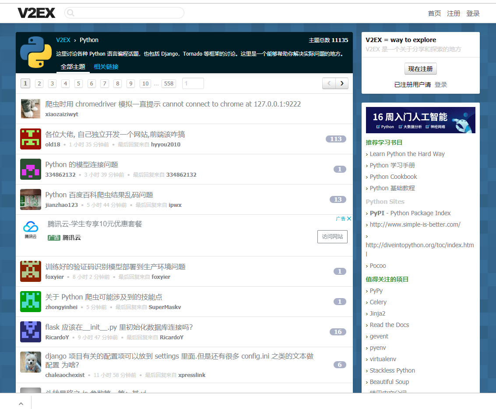Click the 113 replies badge
Image resolution: width=496 pixels, height=409 pixels.
tap(336, 139)
